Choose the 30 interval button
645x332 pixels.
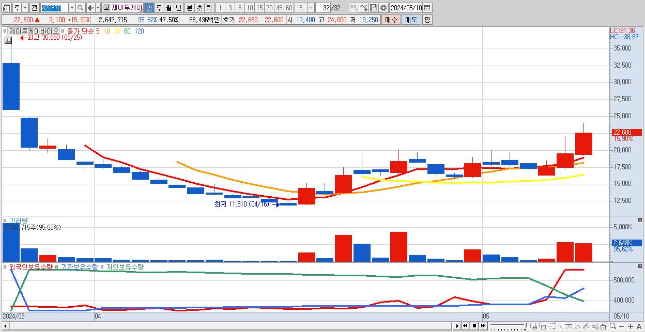click(269, 8)
